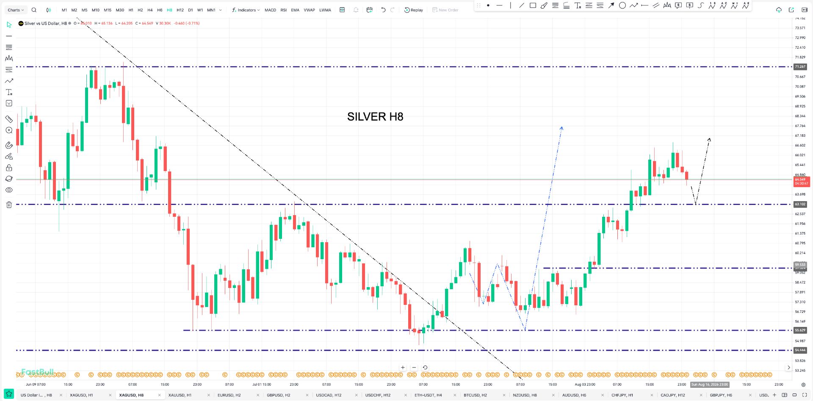
Task: Select the H4 timeframe
Action: click(x=150, y=10)
